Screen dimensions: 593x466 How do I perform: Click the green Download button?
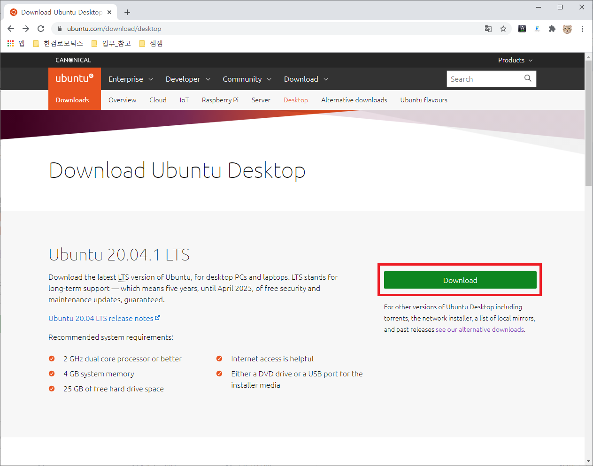coord(460,280)
